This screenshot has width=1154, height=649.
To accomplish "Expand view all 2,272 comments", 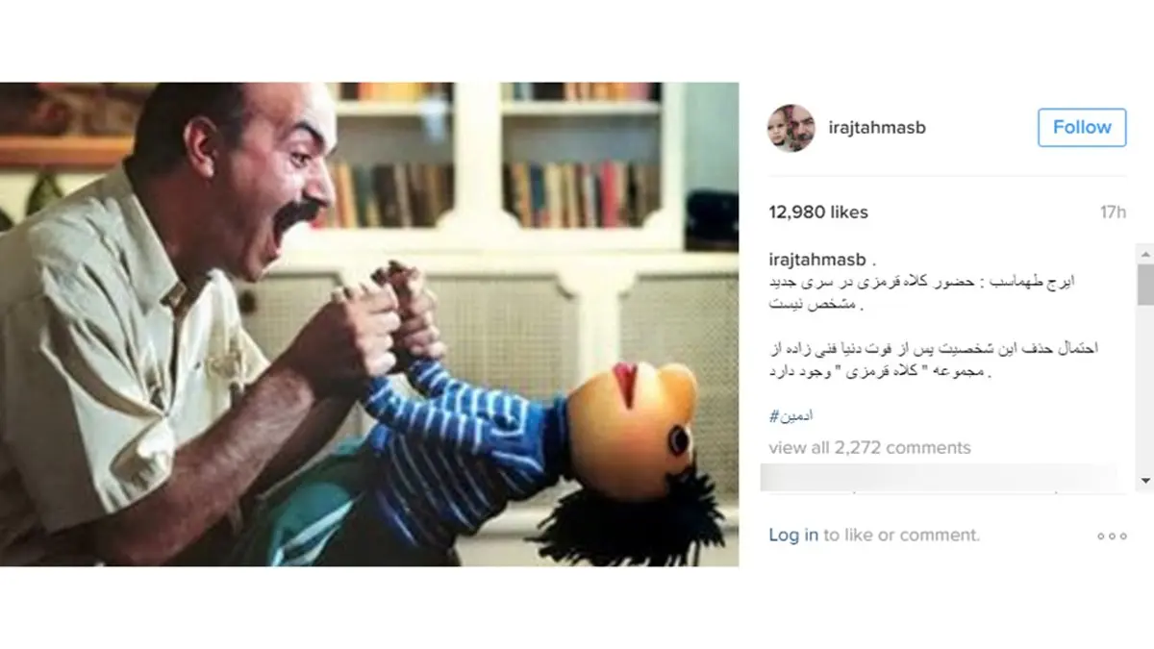I will click(x=869, y=447).
